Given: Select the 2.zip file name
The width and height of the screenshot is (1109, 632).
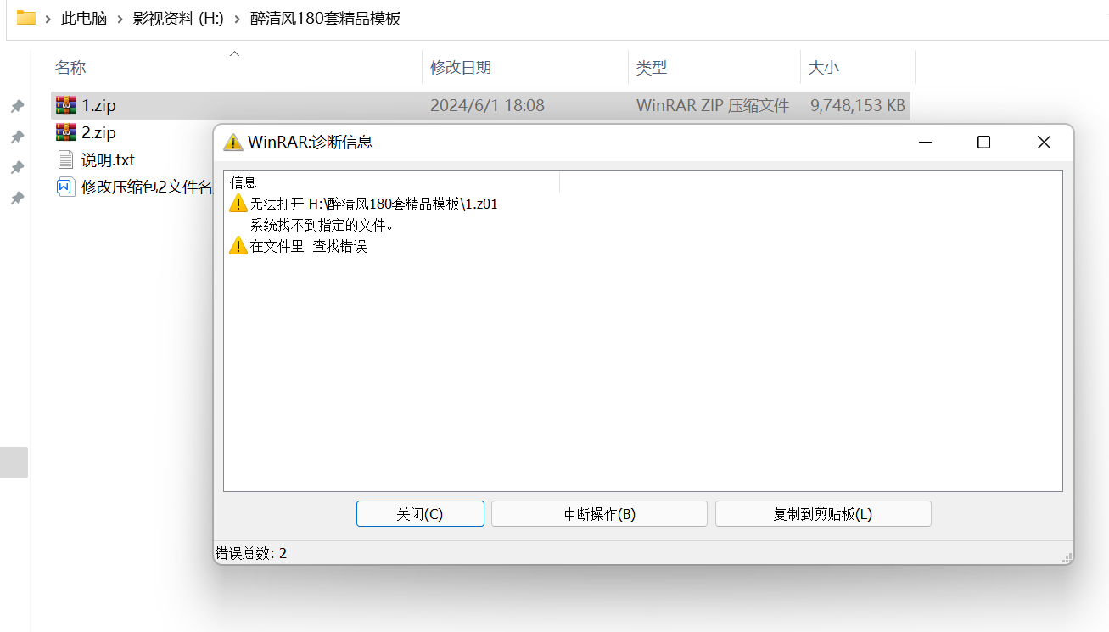Looking at the screenshot, I should click(x=98, y=133).
